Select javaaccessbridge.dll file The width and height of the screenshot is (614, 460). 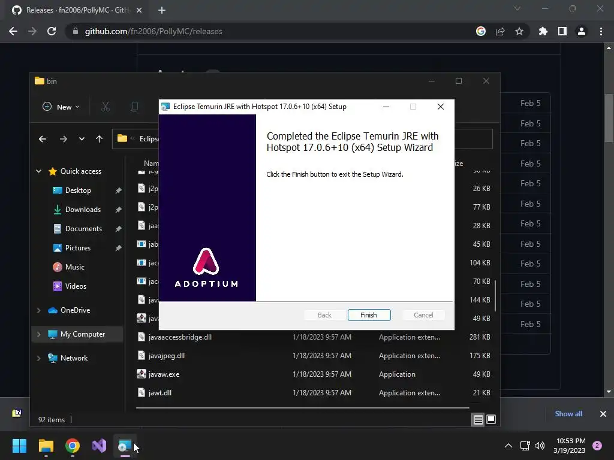[x=180, y=337]
